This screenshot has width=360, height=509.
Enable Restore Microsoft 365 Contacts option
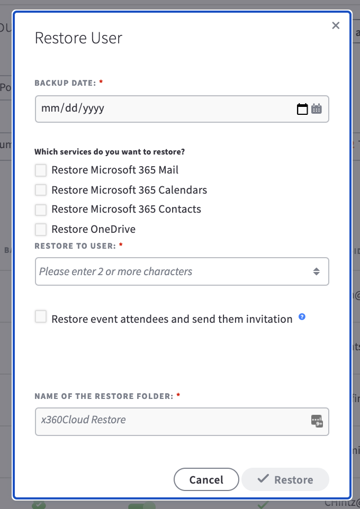pos(41,210)
